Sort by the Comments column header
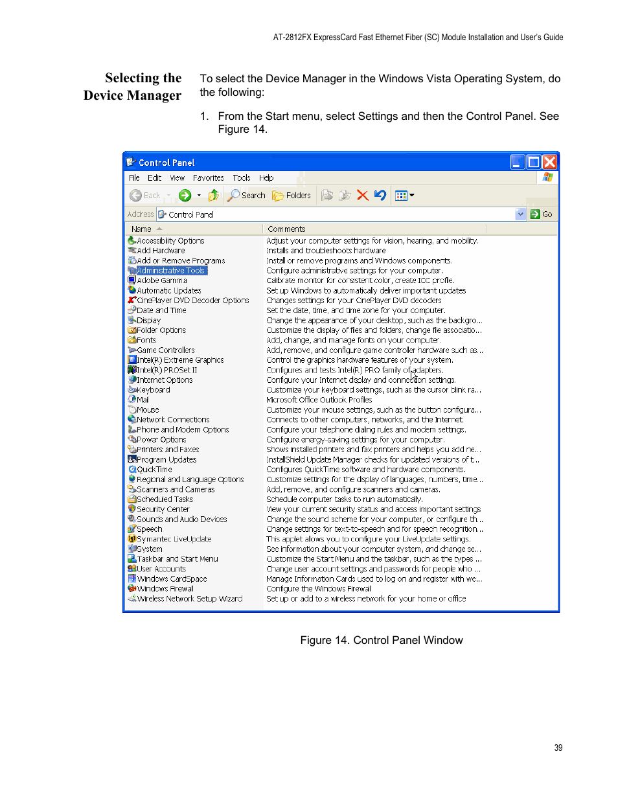Viewport: 618px width, 800px height. click(374, 229)
